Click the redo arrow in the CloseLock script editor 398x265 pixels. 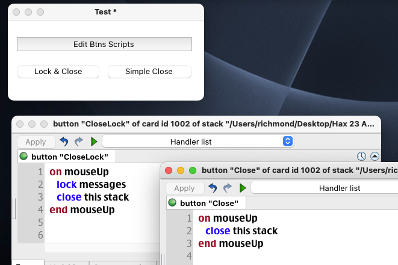78,142
